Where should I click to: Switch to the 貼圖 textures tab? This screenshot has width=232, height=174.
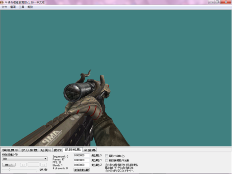46,150
